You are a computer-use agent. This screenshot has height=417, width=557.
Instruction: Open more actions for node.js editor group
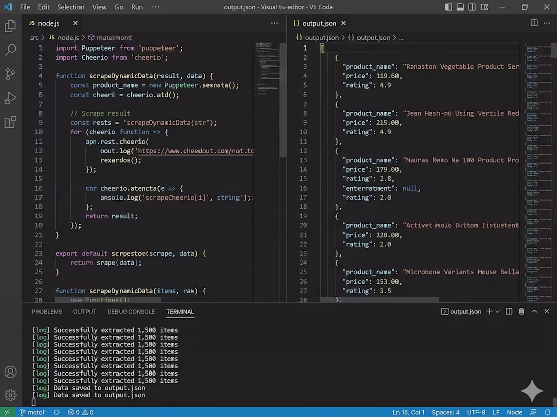tap(274, 23)
